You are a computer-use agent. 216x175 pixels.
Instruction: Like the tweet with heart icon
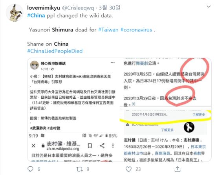[128, 169]
